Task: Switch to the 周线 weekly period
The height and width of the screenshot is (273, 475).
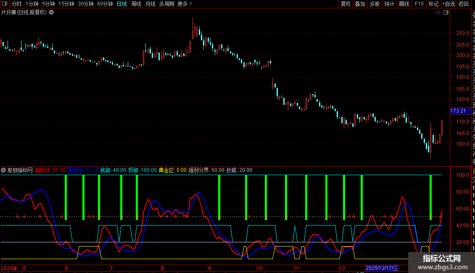Action: pos(136,4)
